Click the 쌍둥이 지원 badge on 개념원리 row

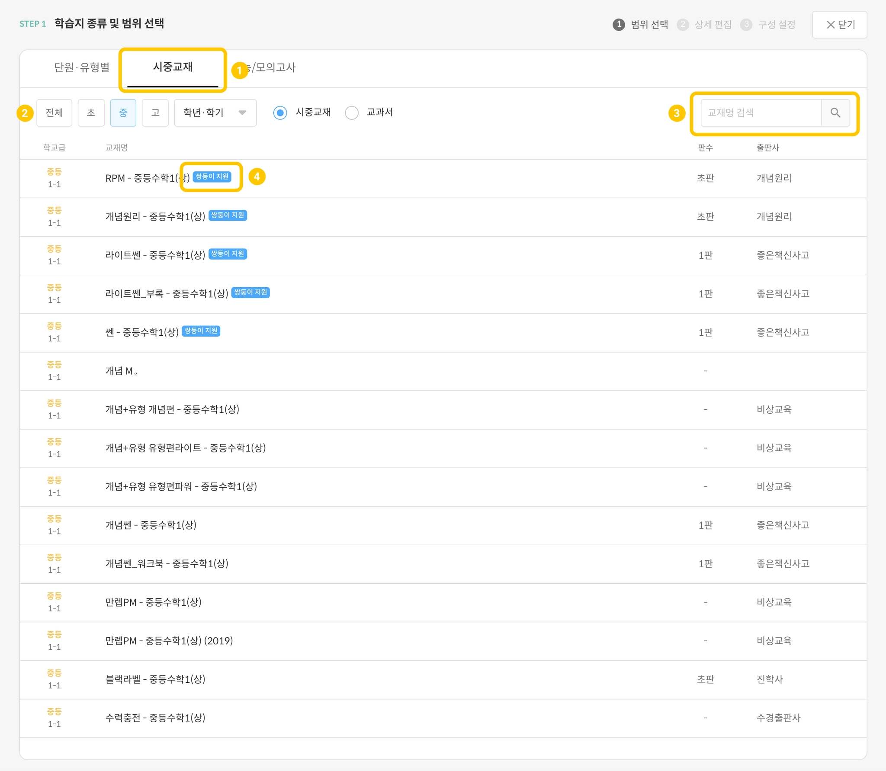tap(228, 215)
